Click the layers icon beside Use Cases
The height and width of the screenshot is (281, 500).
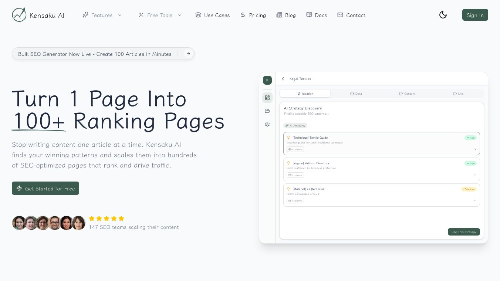[x=198, y=15]
